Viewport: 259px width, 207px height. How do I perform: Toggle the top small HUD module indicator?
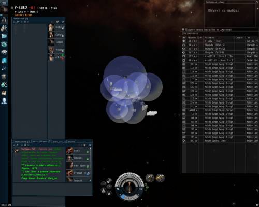point(146,185)
